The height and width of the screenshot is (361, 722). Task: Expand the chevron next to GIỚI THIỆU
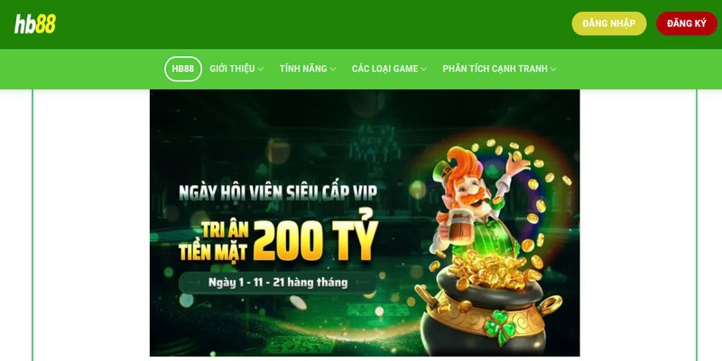click(x=260, y=69)
